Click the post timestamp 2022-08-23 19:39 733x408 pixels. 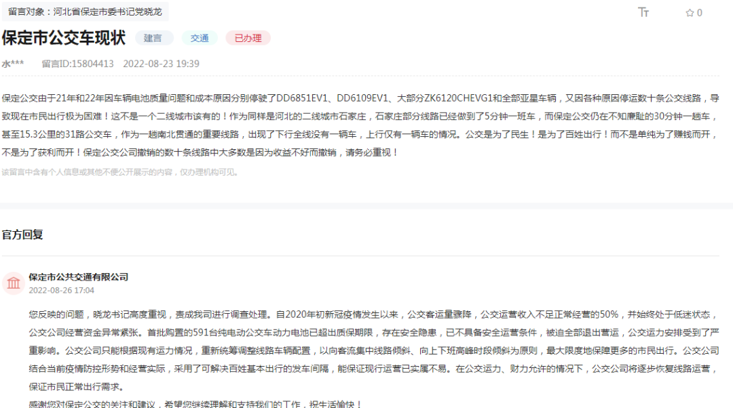point(162,64)
